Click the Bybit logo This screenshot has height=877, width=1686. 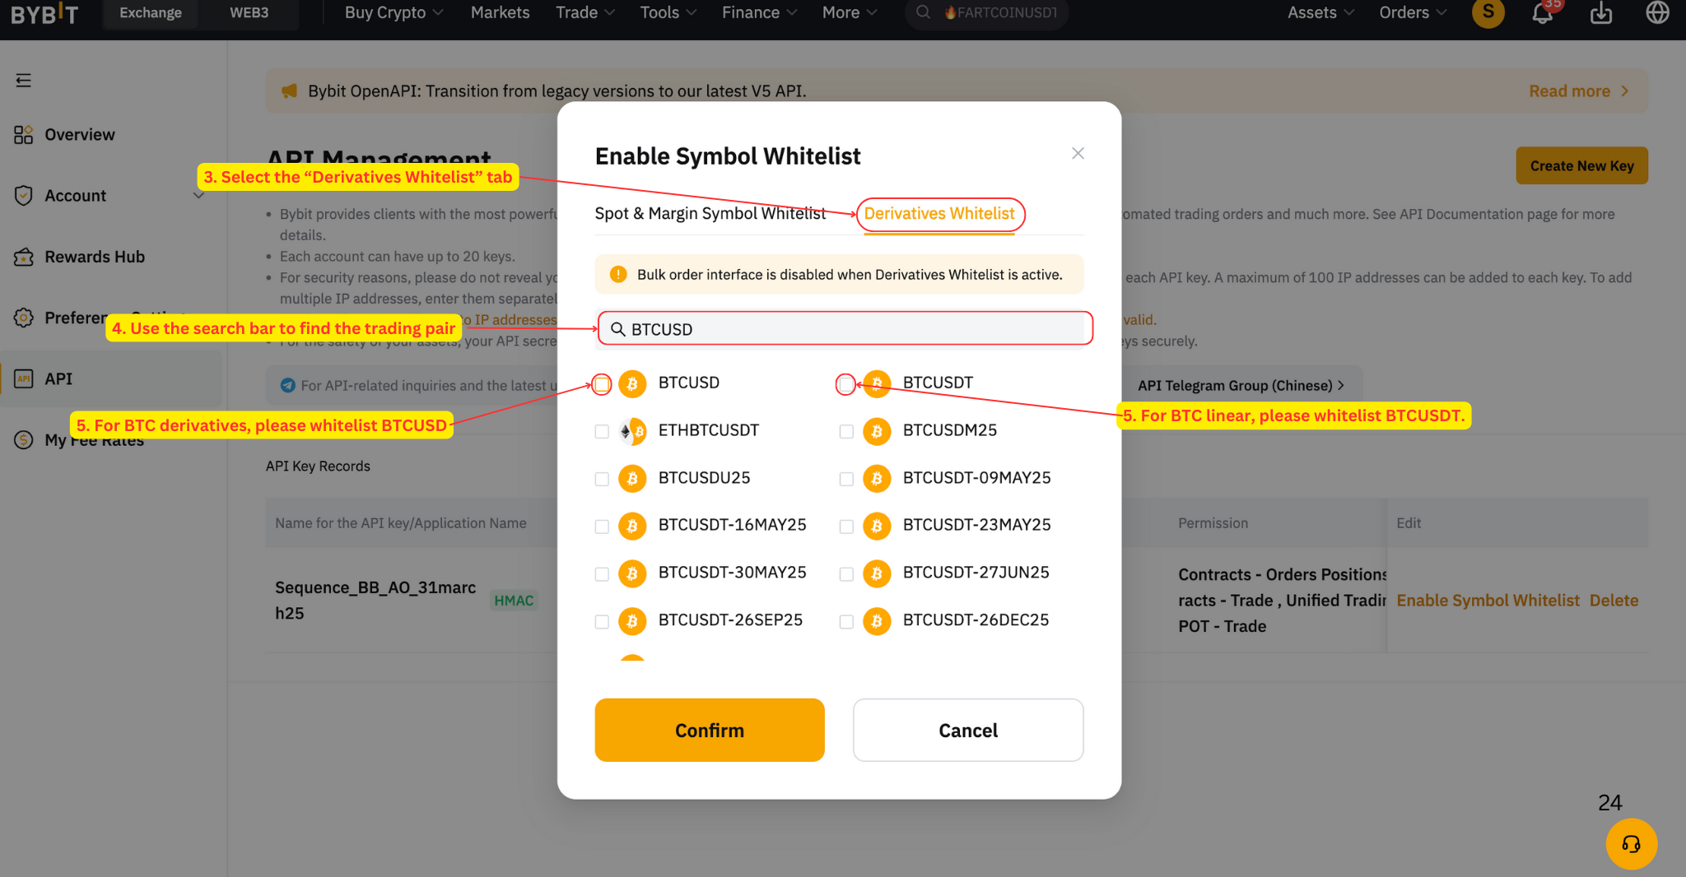coord(44,13)
